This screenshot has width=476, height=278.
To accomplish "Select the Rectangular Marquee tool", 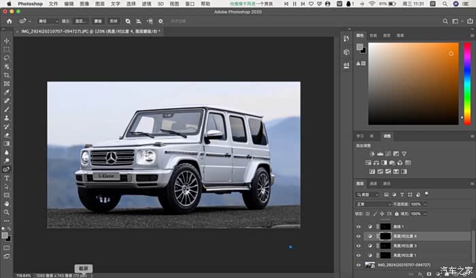I will 7,50.
